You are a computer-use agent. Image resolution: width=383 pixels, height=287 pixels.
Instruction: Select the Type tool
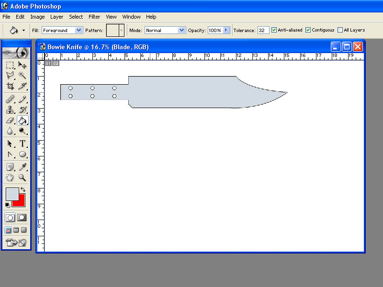point(22,143)
